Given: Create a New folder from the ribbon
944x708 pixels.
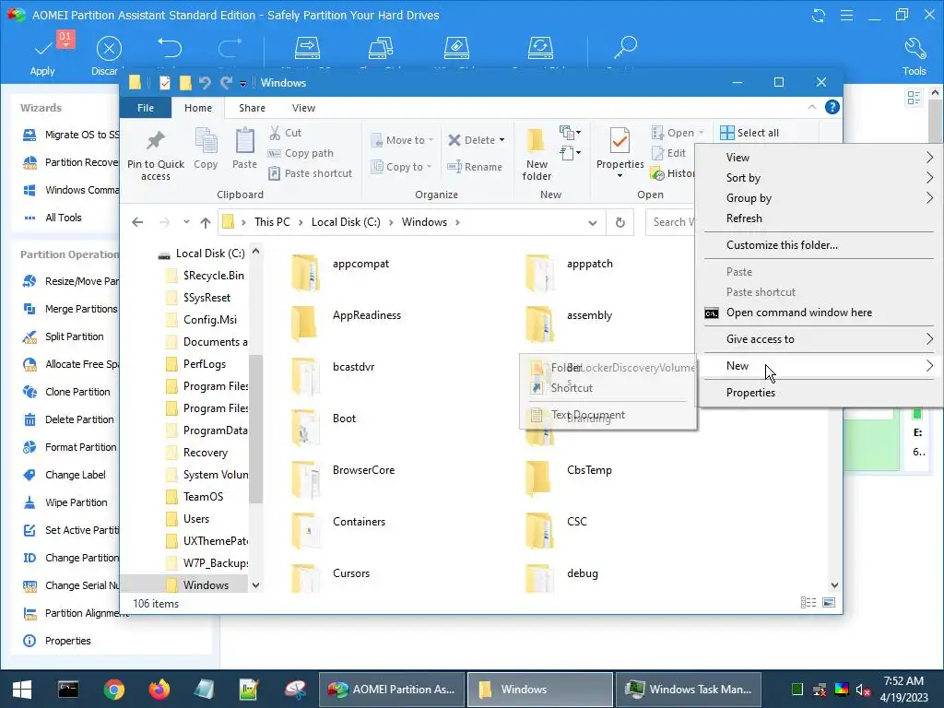Looking at the screenshot, I should [x=537, y=154].
